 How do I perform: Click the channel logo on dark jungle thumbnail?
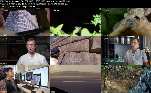(56, 10)
